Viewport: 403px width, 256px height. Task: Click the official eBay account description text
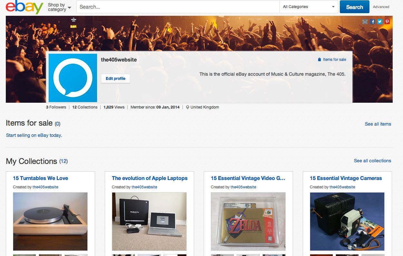272,74
